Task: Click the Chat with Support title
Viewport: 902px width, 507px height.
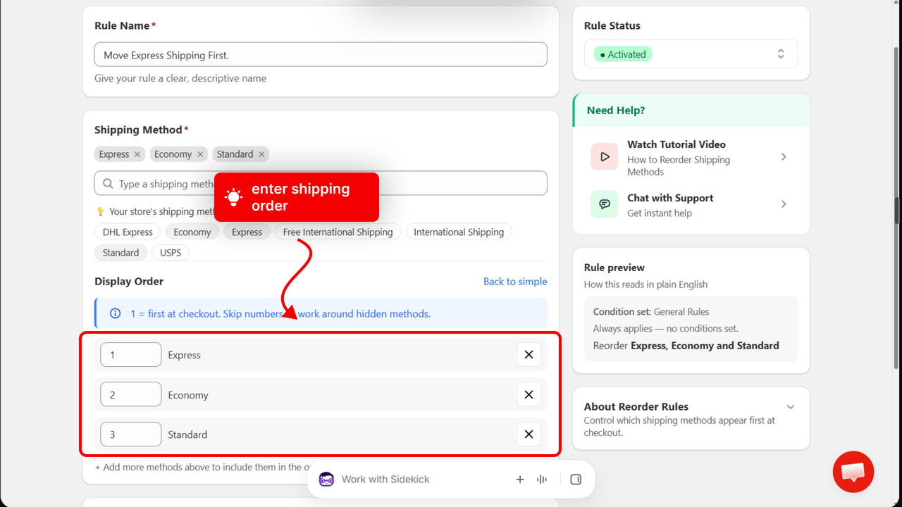Action: click(670, 198)
